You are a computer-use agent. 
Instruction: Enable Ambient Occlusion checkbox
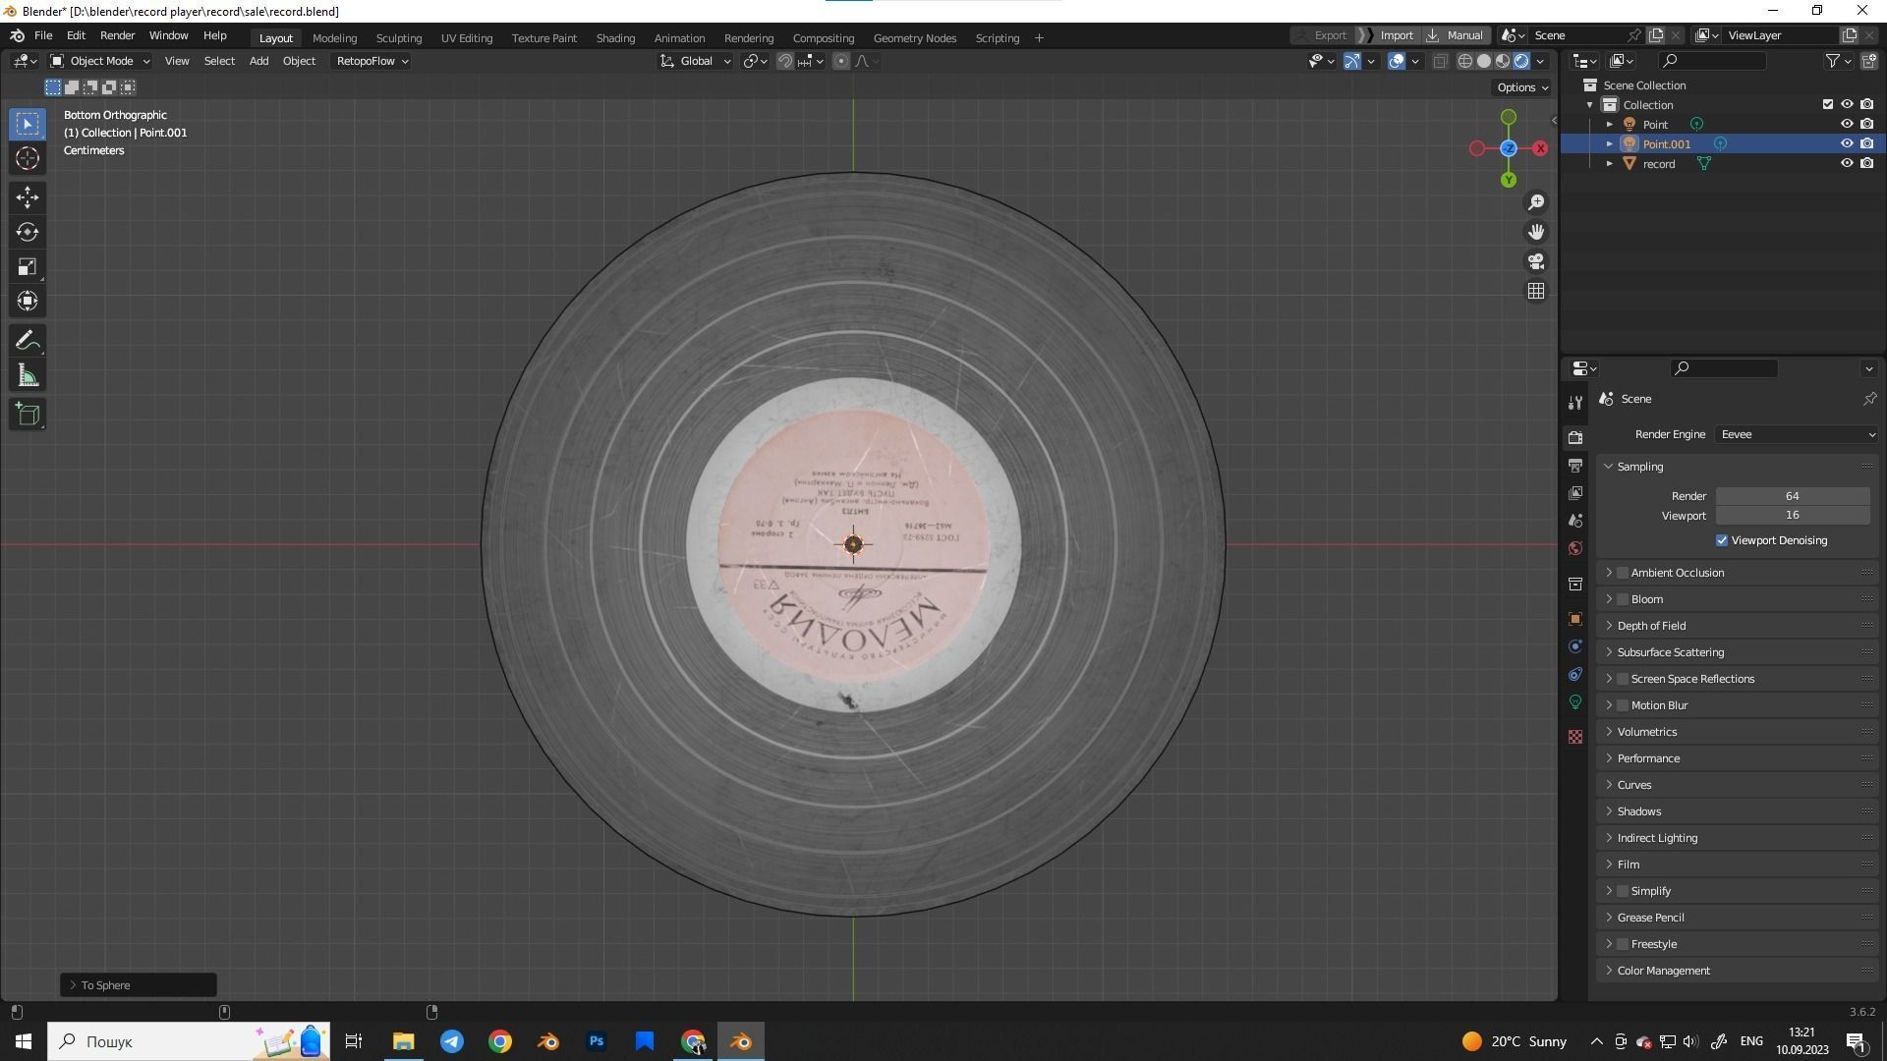point(1623,573)
